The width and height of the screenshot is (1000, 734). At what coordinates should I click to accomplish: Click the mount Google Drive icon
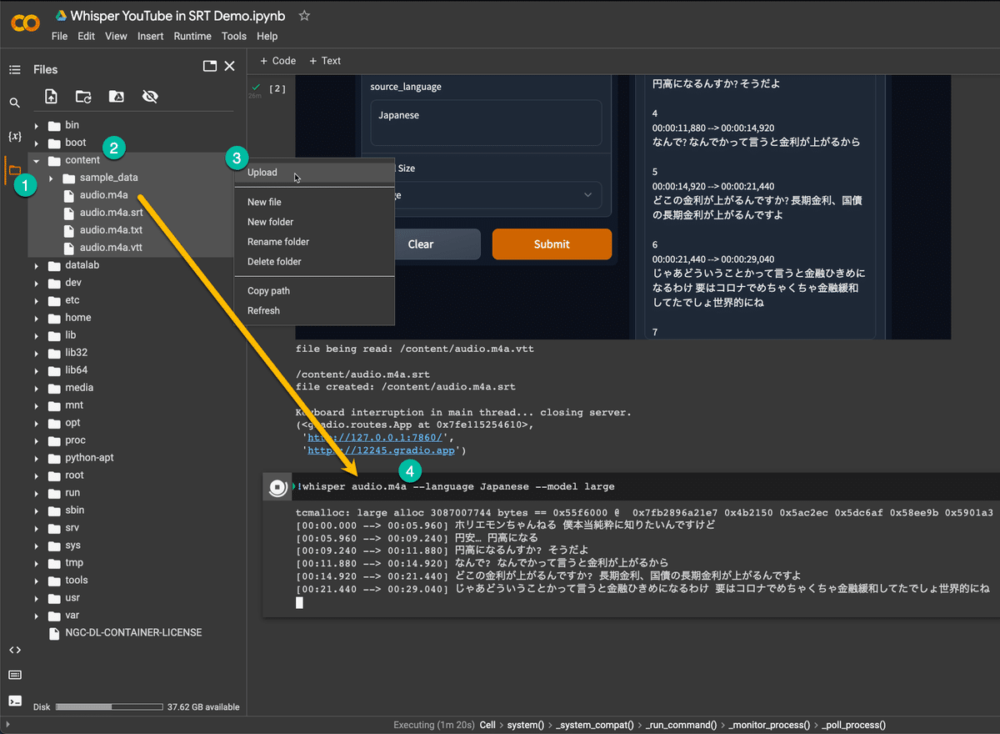point(117,97)
